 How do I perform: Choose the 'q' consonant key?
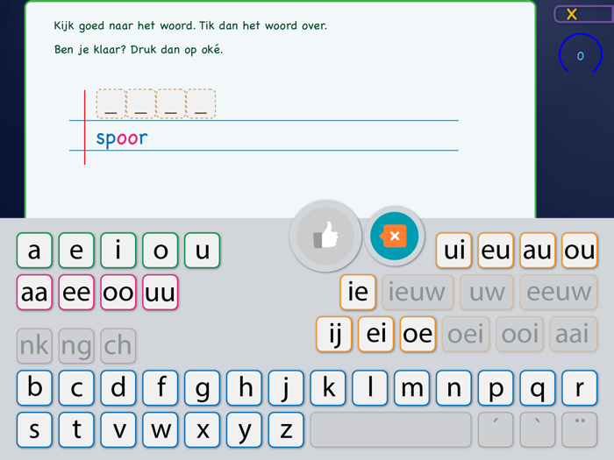click(538, 387)
